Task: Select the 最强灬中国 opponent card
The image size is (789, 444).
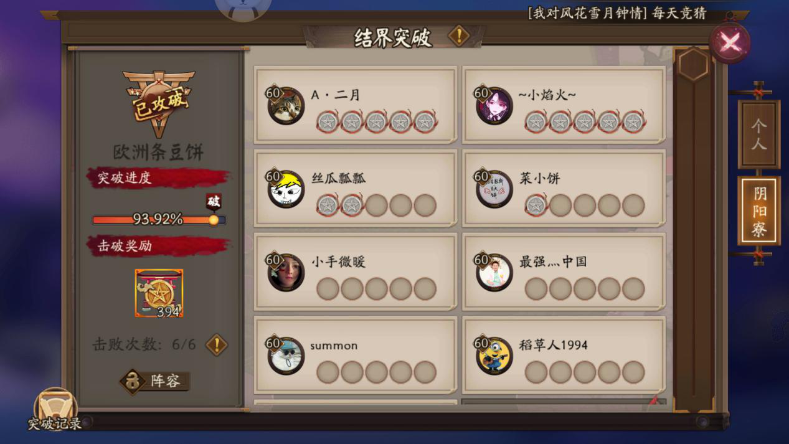Action: tap(564, 272)
